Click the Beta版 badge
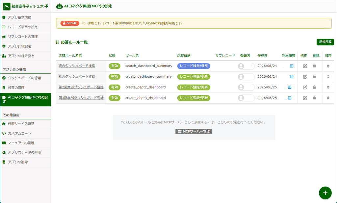This screenshot has width=337, height=203. [70, 23]
